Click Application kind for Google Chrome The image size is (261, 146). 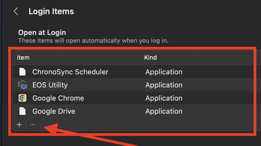click(x=164, y=98)
